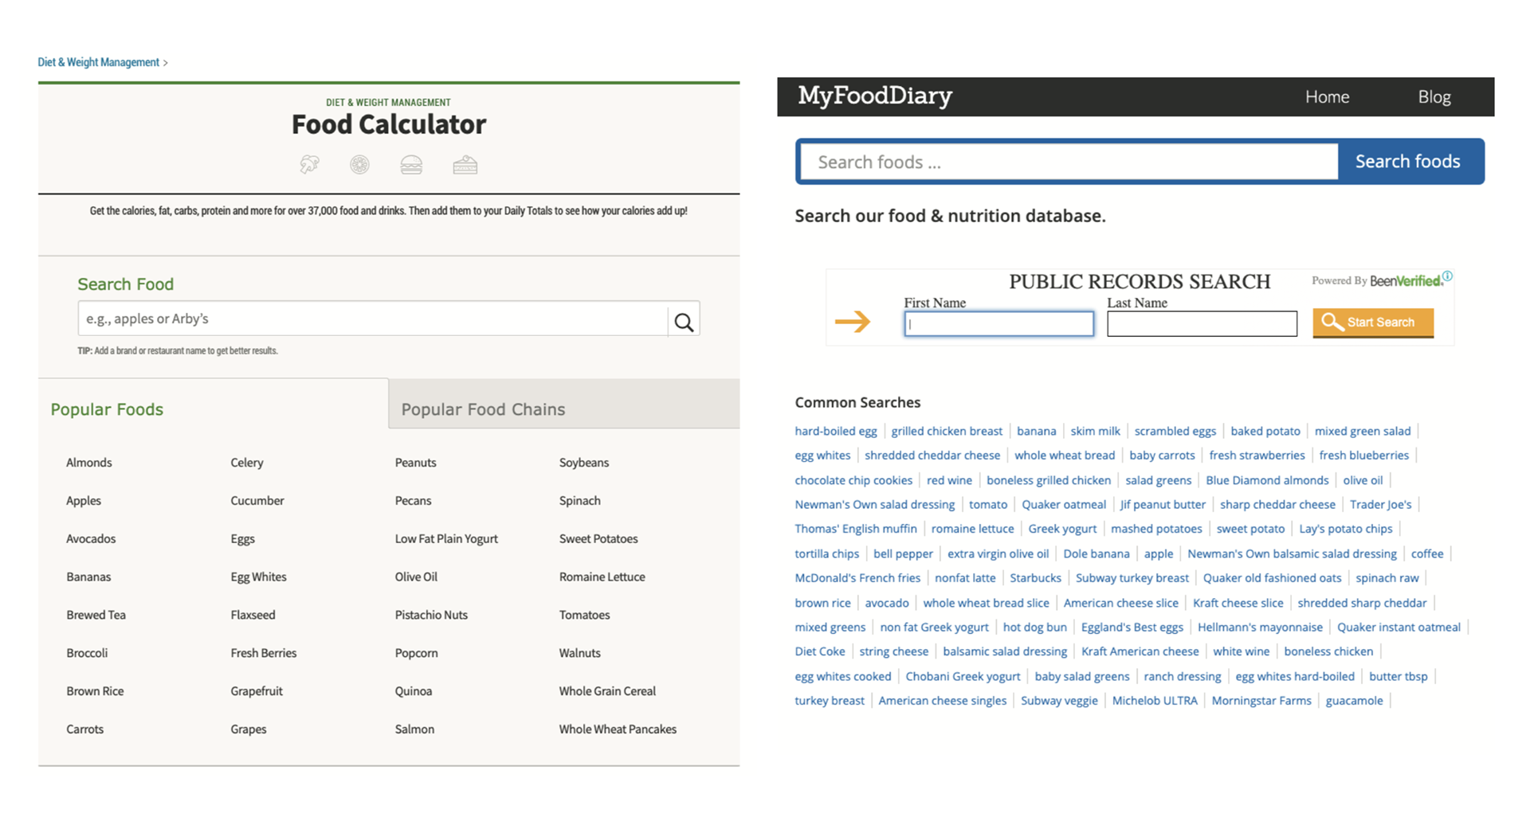Screen dimensions: 1530x825
Task: Select Pistachio Nuts from Popular Foods
Action: pyautogui.click(x=431, y=615)
